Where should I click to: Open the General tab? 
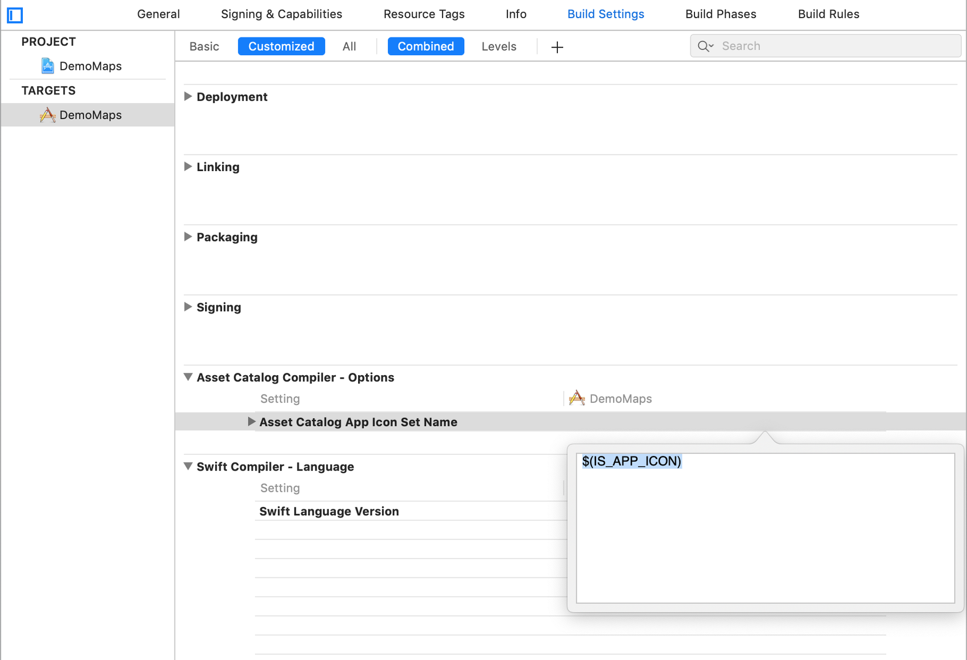(158, 14)
